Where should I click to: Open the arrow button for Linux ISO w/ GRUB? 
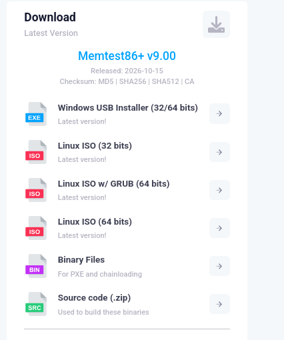(219, 190)
